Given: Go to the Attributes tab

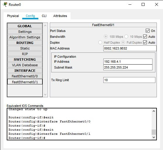Looking at the screenshot, I should point(60,16).
